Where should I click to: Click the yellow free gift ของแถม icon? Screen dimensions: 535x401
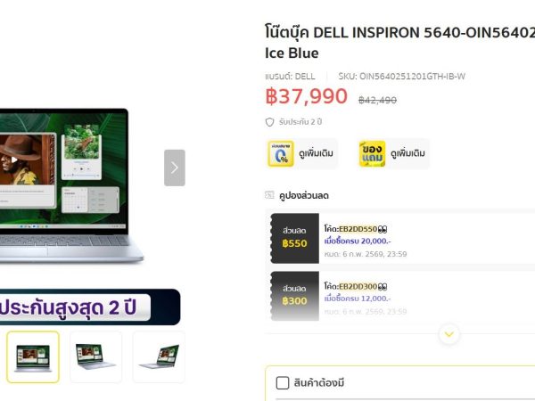tap(372, 154)
